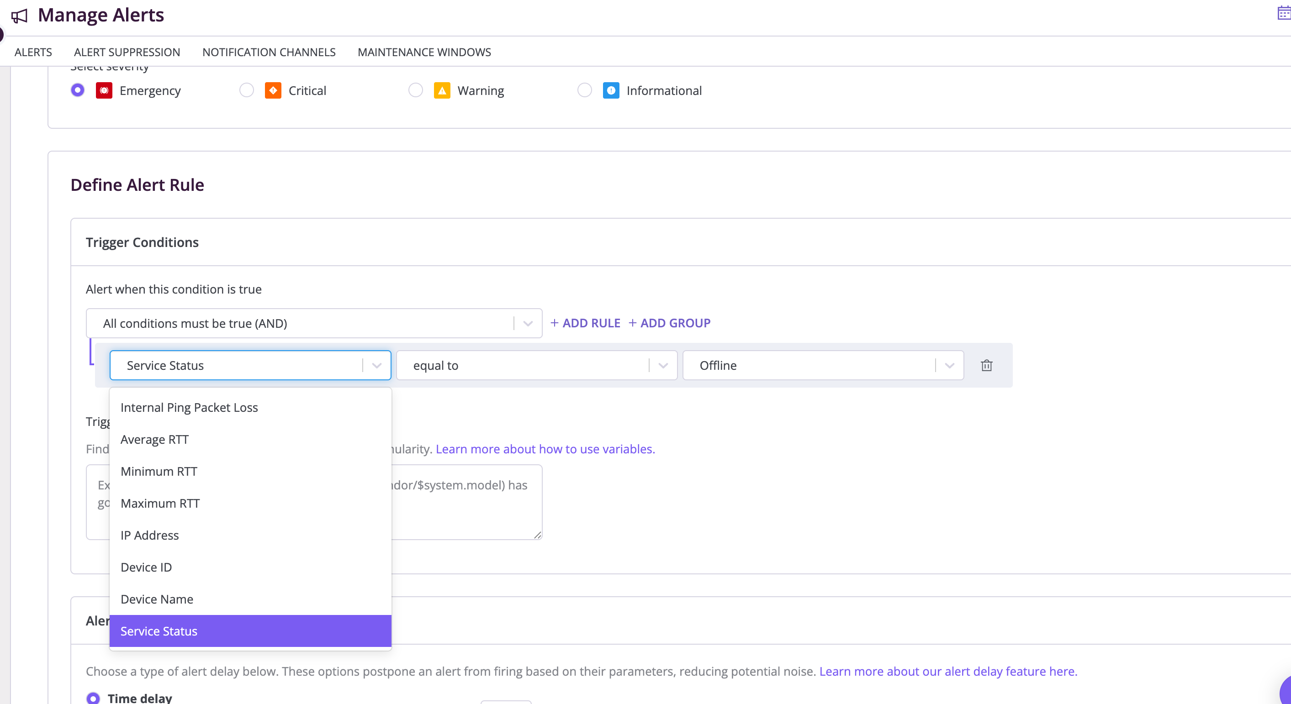Choose Average RTT from the list
This screenshot has width=1291, height=704.
(250, 440)
